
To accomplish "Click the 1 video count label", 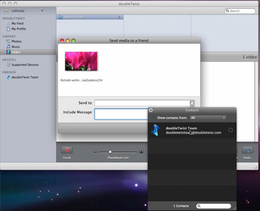I will pos(250,57).
